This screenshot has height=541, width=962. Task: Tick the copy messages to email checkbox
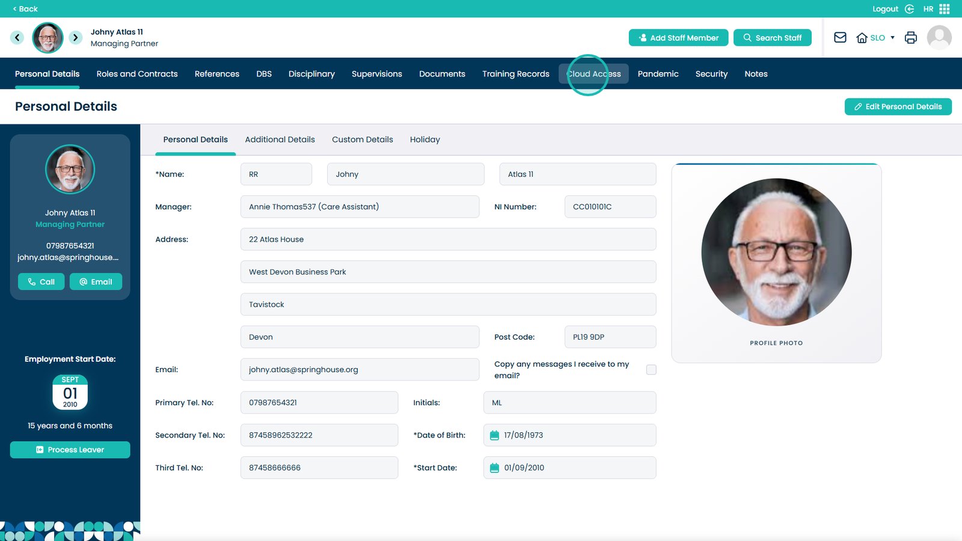click(651, 370)
